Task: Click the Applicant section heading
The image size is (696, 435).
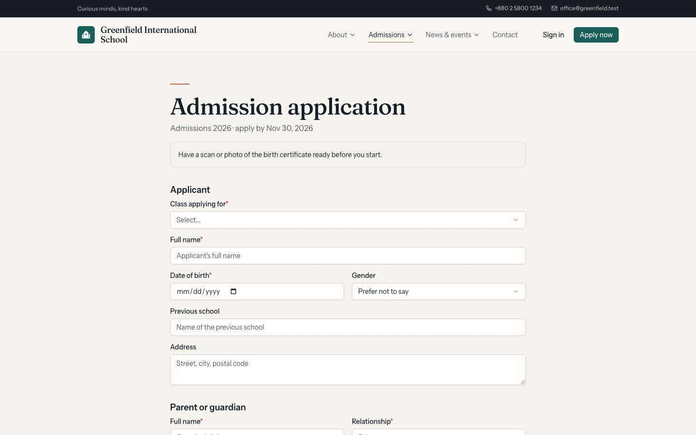Action: tap(190, 189)
